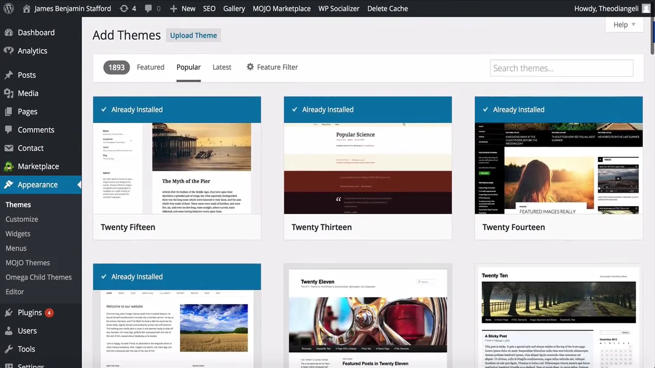Screen dimensions: 655x368
Task: Open the Twenty Fourteen theme thumbnail
Action: pyautogui.click(x=559, y=155)
